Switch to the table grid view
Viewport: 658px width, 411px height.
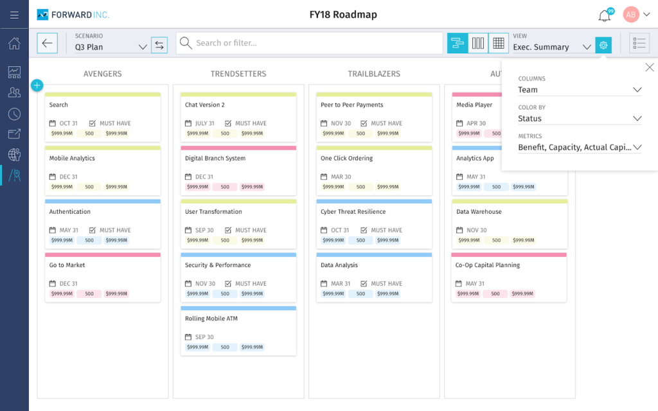498,44
